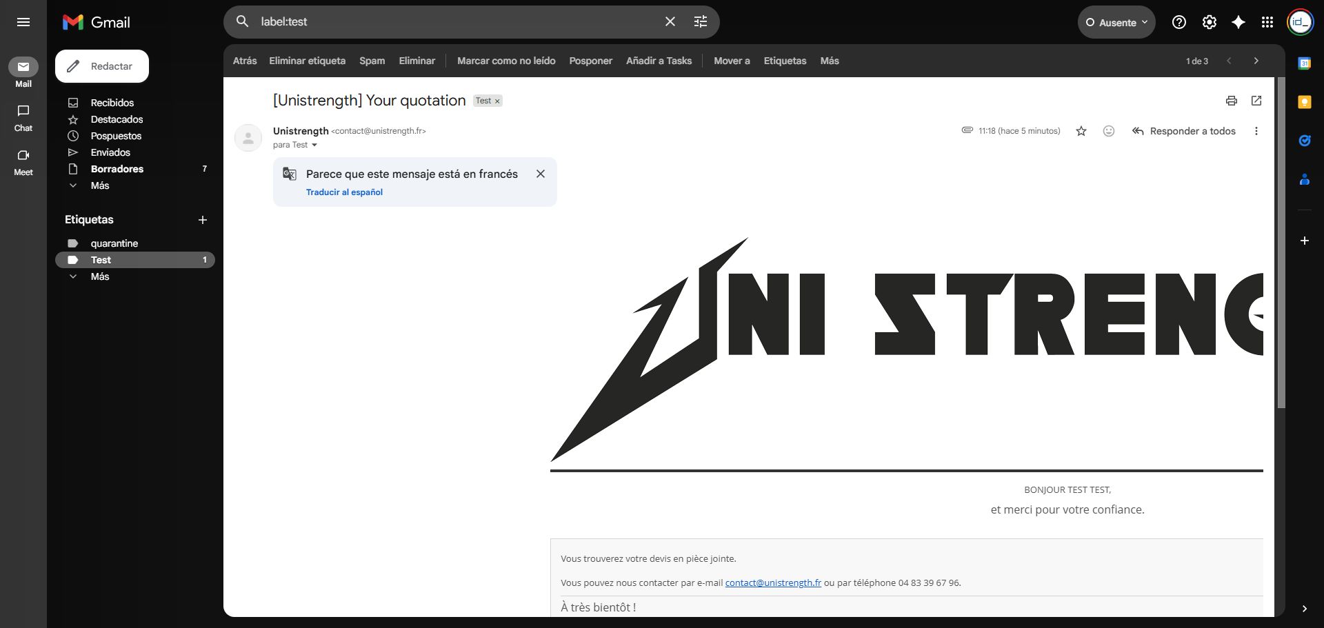Click the Redactar compose button
This screenshot has width=1324, height=628.
(102, 66)
